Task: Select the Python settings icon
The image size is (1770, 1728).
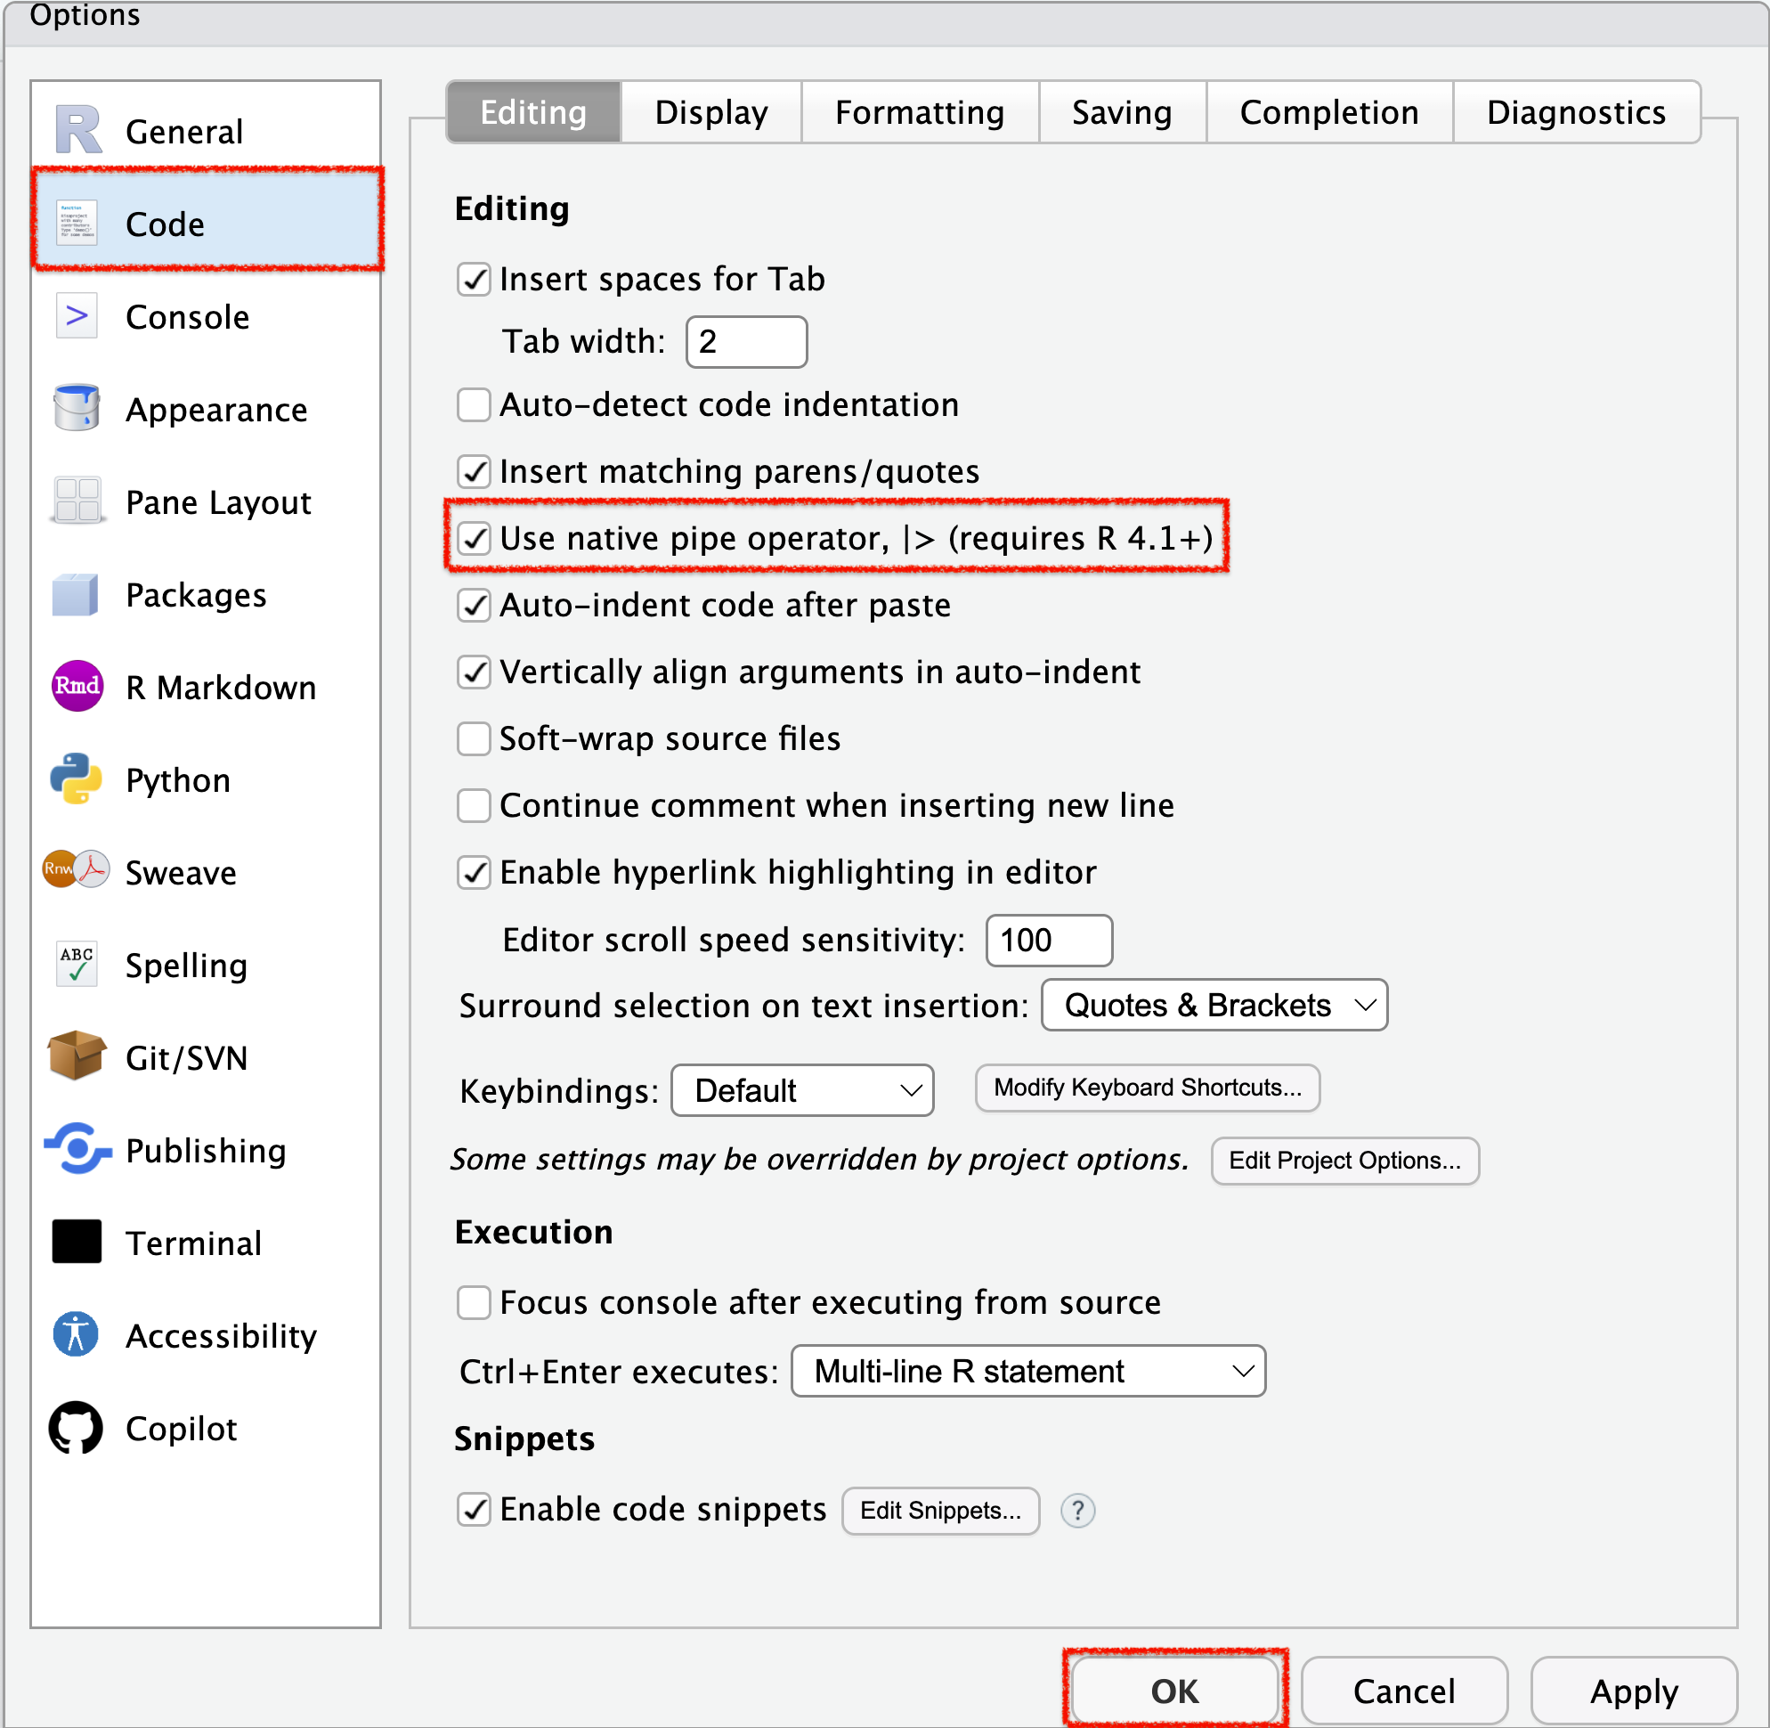Action: [77, 778]
